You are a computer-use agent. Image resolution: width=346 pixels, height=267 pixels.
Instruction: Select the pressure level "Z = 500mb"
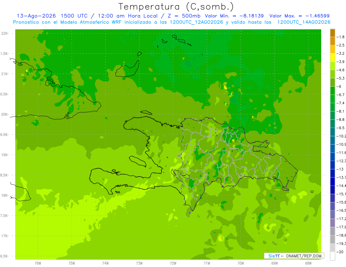point(184,16)
